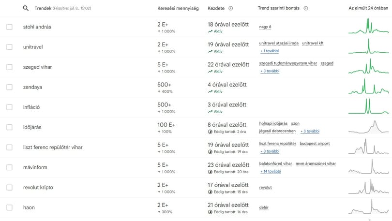Open the 'nagy ő' related query link

[265, 27]
